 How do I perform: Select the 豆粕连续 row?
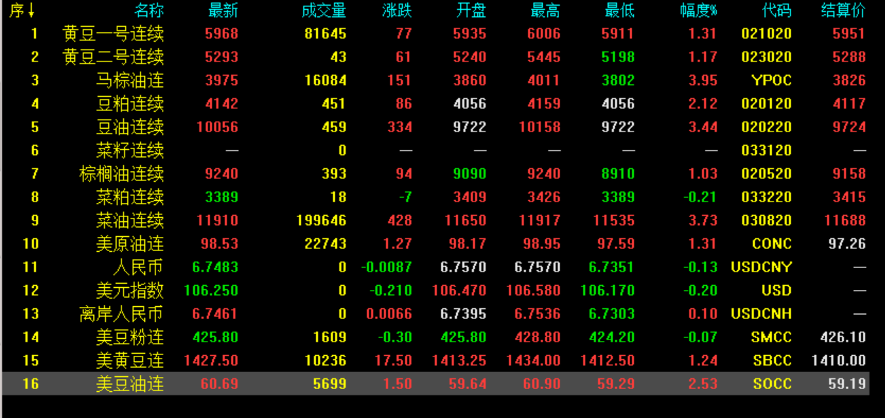[435, 103]
